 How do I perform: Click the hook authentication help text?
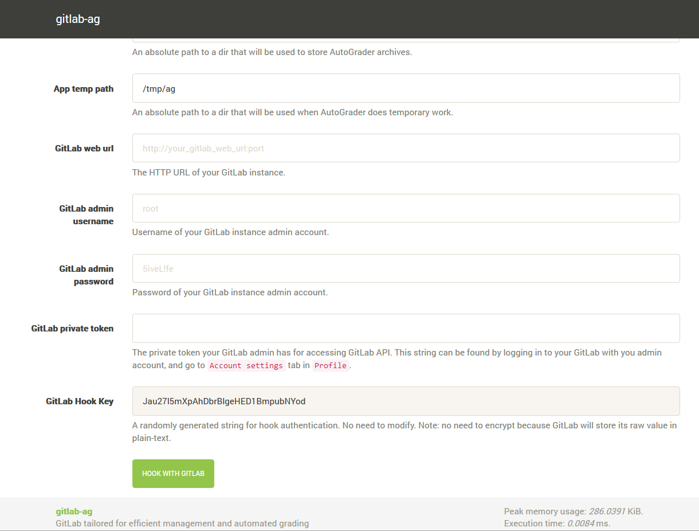point(405,432)
